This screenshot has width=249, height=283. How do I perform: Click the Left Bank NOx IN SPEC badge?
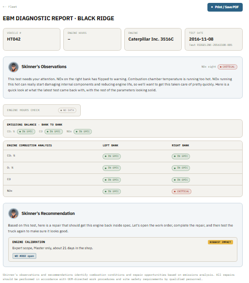[112, 191]
